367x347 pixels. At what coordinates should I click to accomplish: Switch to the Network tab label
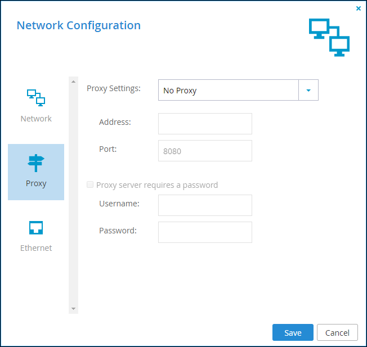(x=36, y=119)
